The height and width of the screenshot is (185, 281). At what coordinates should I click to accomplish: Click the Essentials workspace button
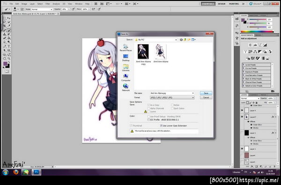[208, 4]
